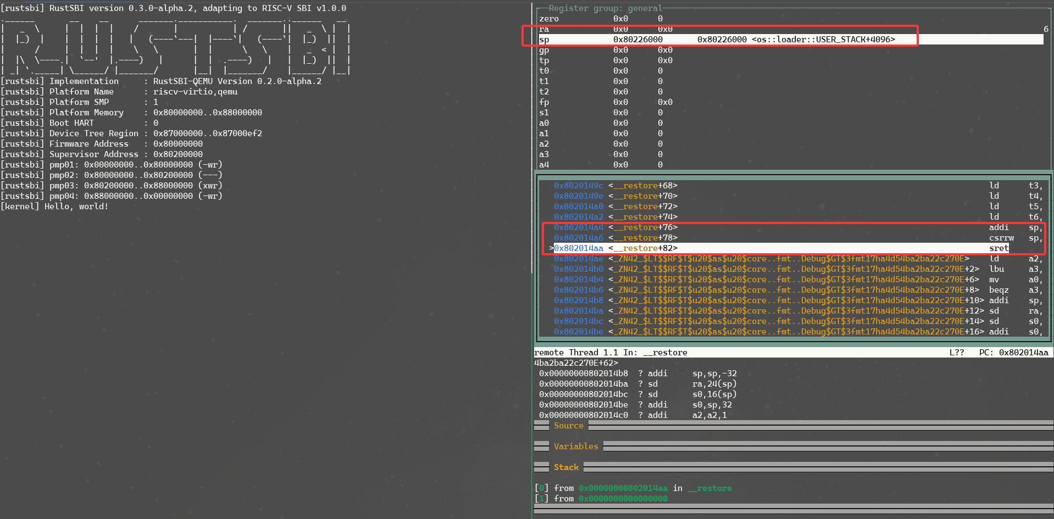Click the Stack section header
The image size is (1054, 519).
pos(566,467)
